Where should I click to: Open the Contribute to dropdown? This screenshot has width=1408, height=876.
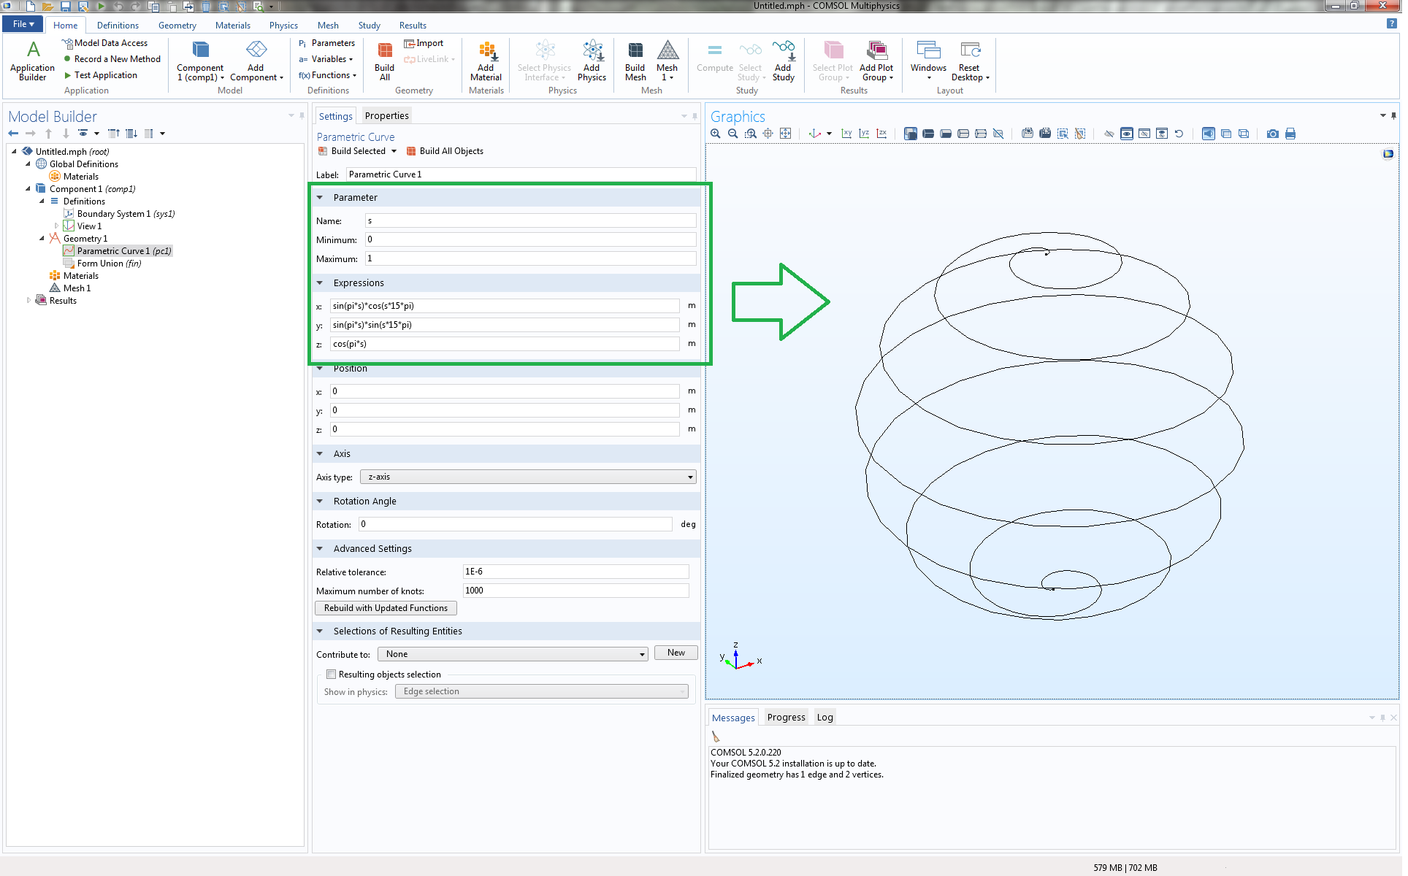pyautogui.click(x=513, y=655)
